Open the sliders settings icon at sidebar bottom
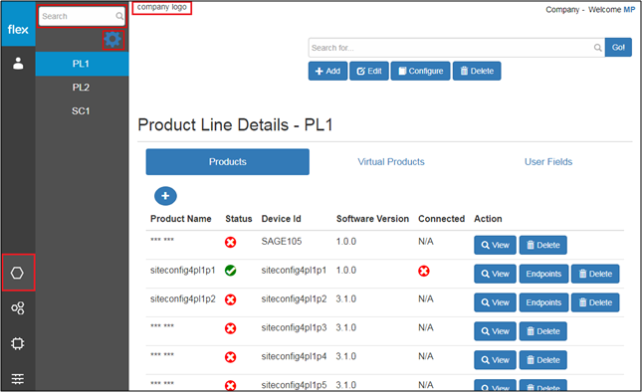 point(18,378)
